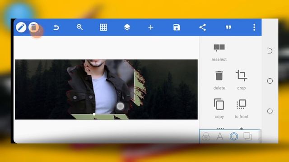The image size is (289, 162).
Task: Tap the trash icon in the top bar
Action: pyautogui.click(x=33, y=27)
